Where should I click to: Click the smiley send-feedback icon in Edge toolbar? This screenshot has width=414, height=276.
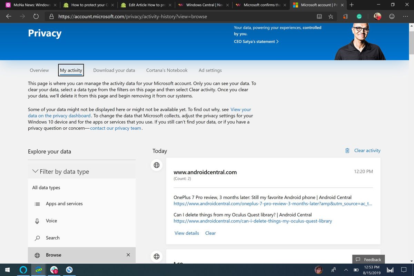coord(392,16)
